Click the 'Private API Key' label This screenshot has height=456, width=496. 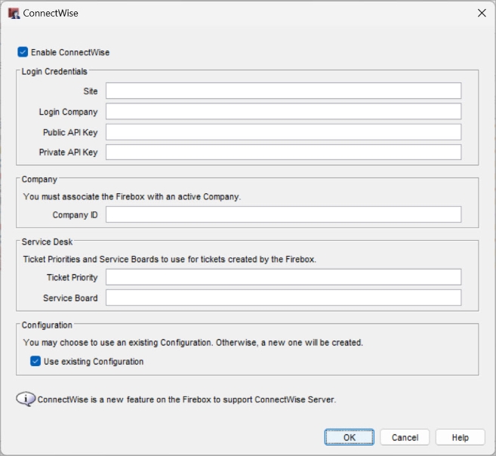tap(69, 153)
